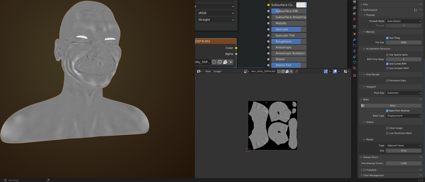Enable Use Spatial Splits checkbox

[x=387, y=55]
